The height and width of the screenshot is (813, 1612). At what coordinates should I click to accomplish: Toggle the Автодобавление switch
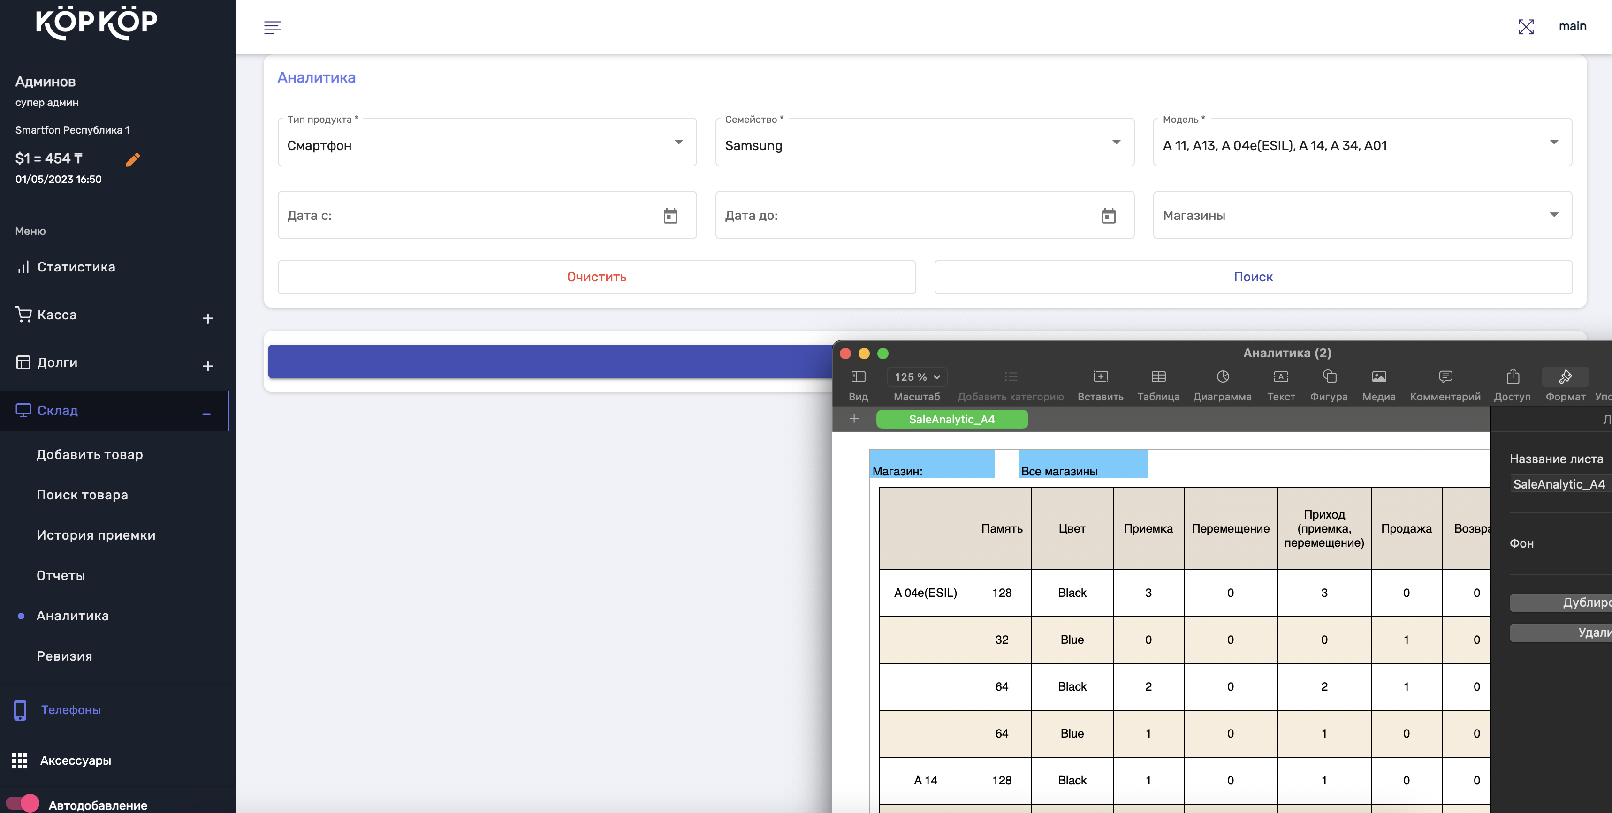coord(23,803)
